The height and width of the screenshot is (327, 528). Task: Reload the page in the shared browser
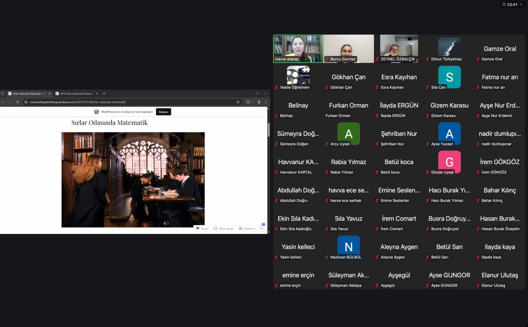[x=17, y=102]
